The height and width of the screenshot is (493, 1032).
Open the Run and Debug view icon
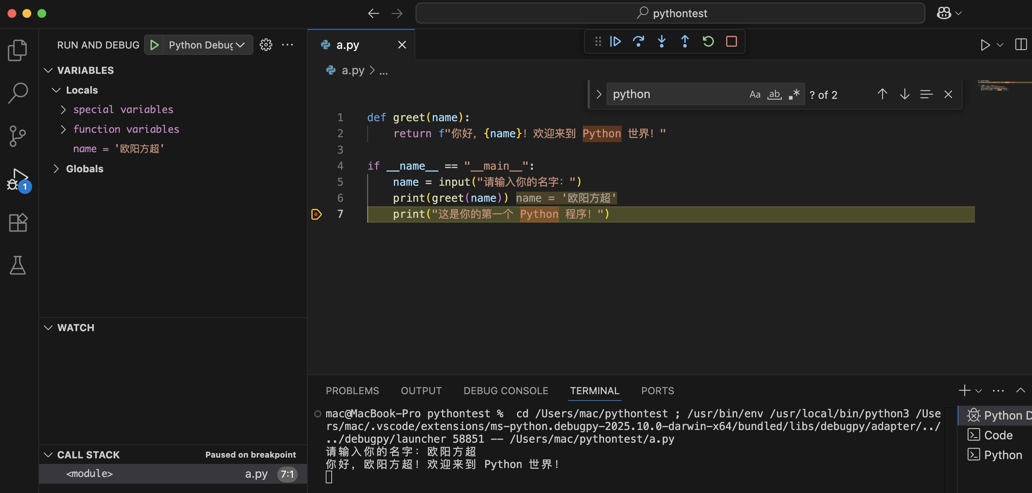coord(18,179)
